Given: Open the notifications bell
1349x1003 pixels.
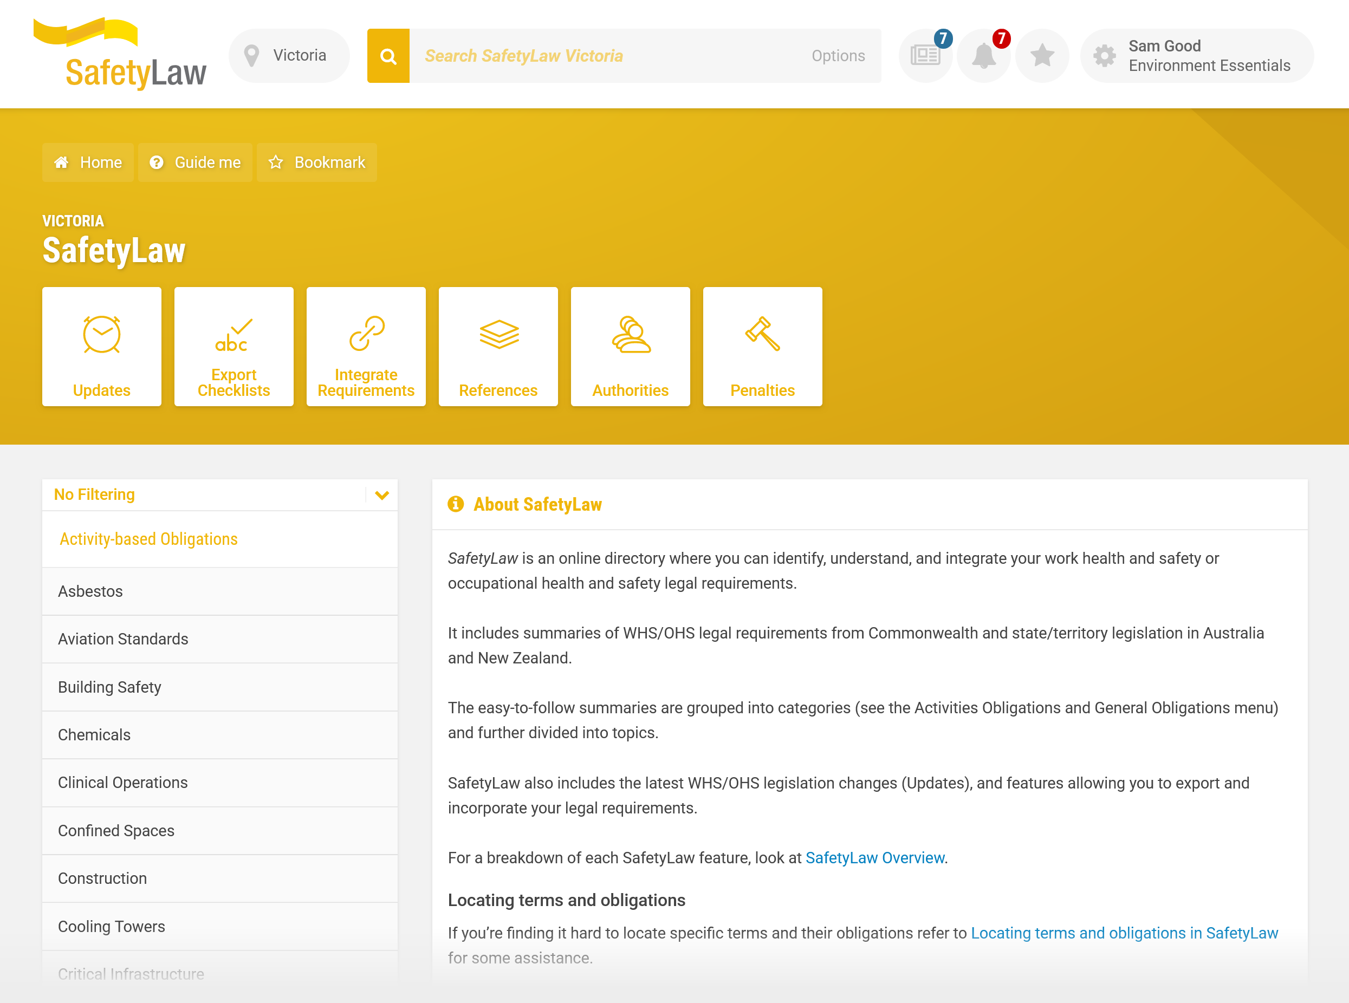Looking at the screenshot, I should (x=983, y=56).
